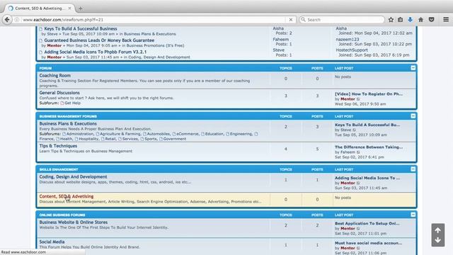Open last post 'The Difference Between Taking...'
Viewport: 453px width, 255px height.
pyautogui.click(x=369, y=147)
